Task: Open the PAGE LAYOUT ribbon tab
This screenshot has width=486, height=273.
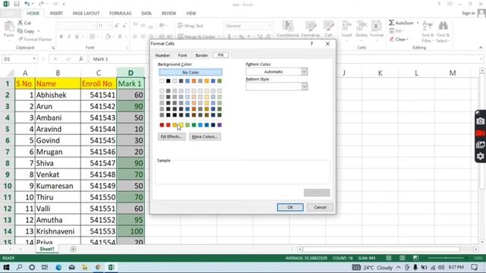Action: click(x=86, y=14)
